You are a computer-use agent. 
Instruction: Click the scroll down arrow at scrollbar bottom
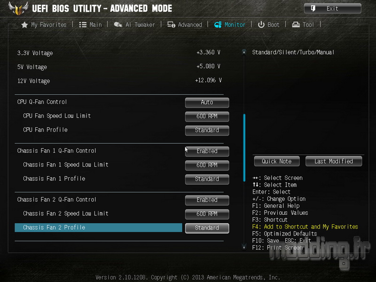[244, 247]
